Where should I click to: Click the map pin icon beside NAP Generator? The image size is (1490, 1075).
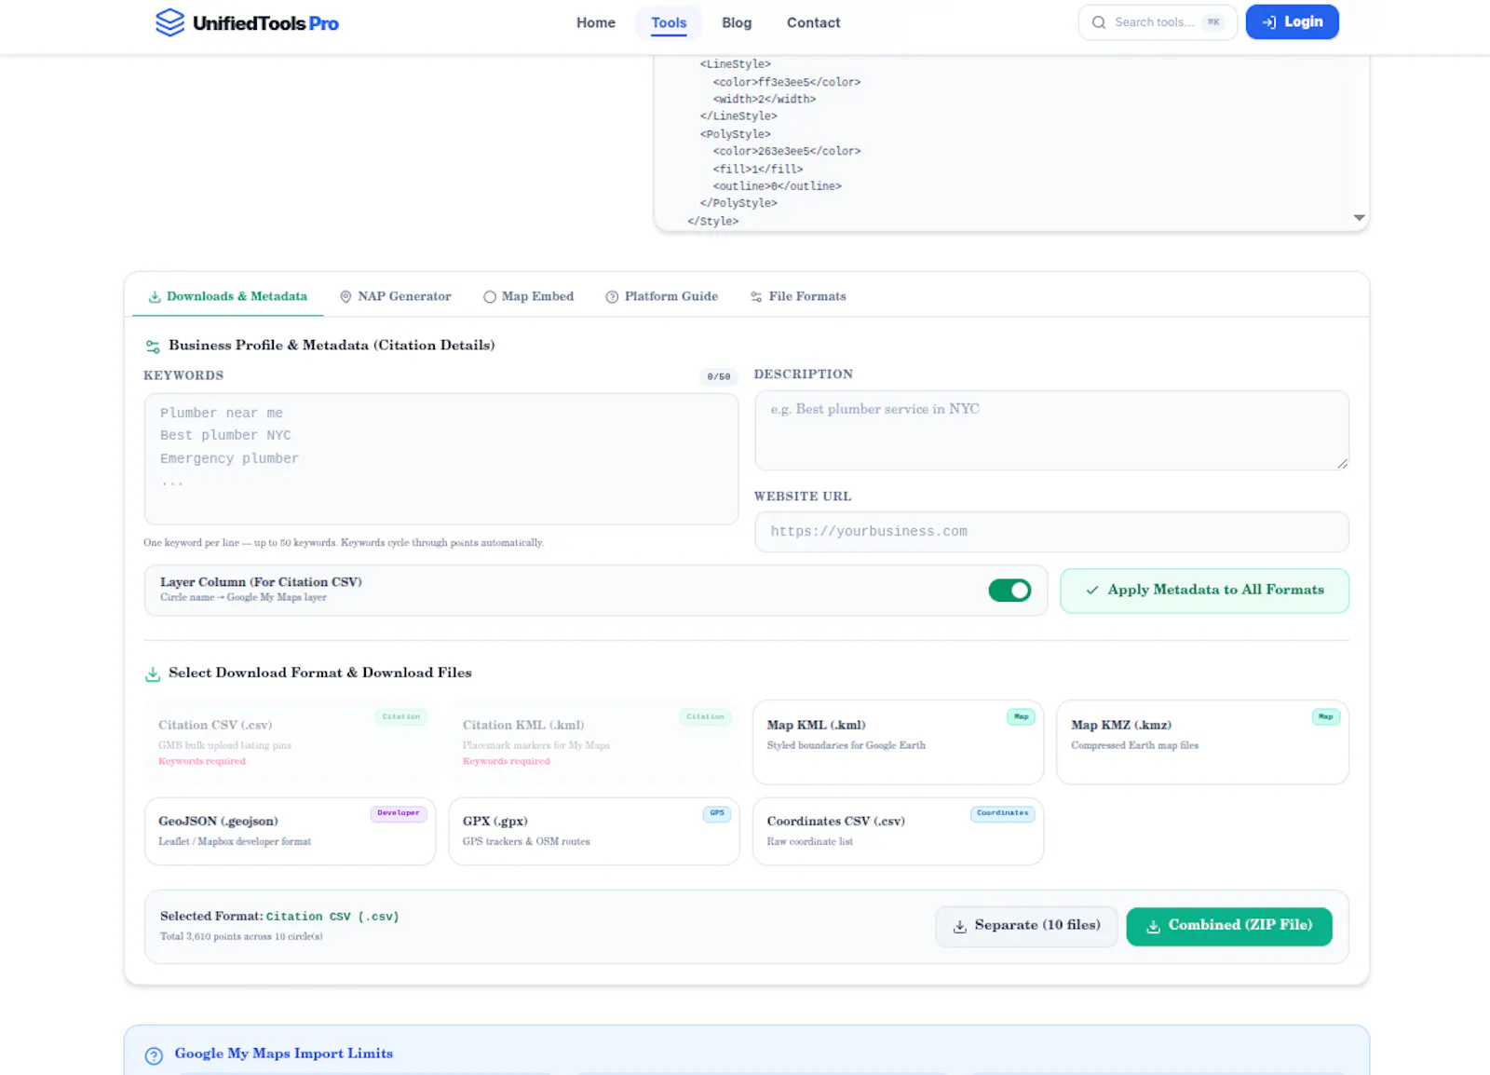pos(345,297)
